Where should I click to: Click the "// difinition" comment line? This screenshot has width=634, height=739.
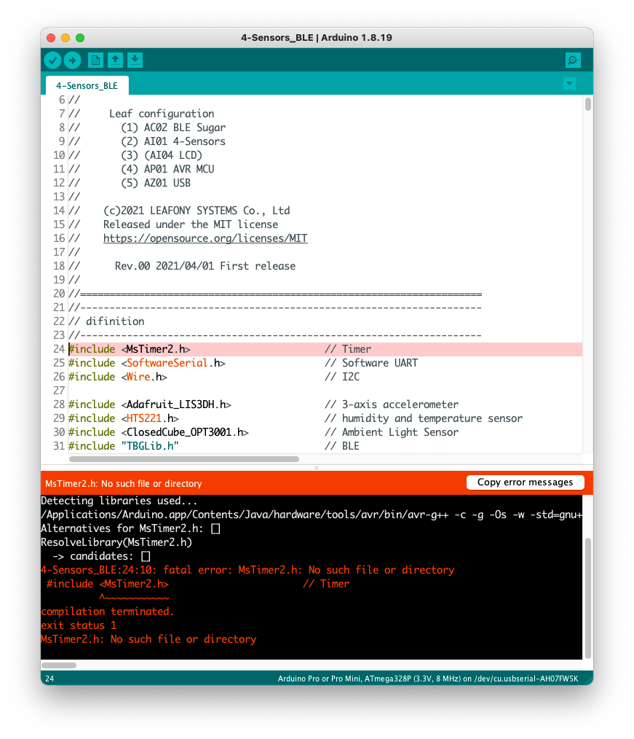(x=107, y=321)
